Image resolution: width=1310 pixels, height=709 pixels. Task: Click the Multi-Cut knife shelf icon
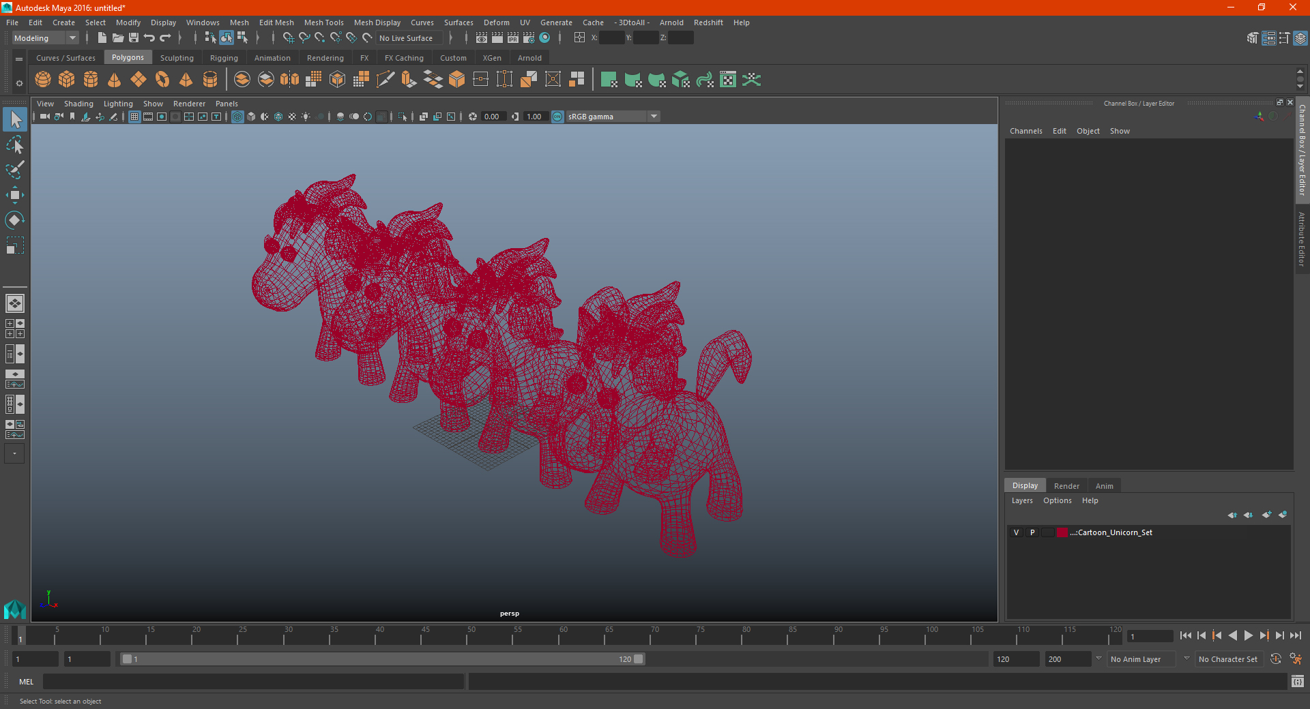click(385, 80)
